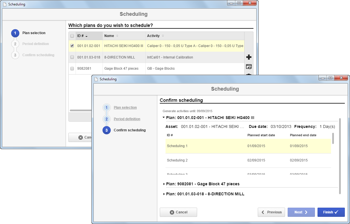This screenshot has width=350, height=224.
Task: Click horizontal scrollbar in back window table
Action: [x=80, y=110]
